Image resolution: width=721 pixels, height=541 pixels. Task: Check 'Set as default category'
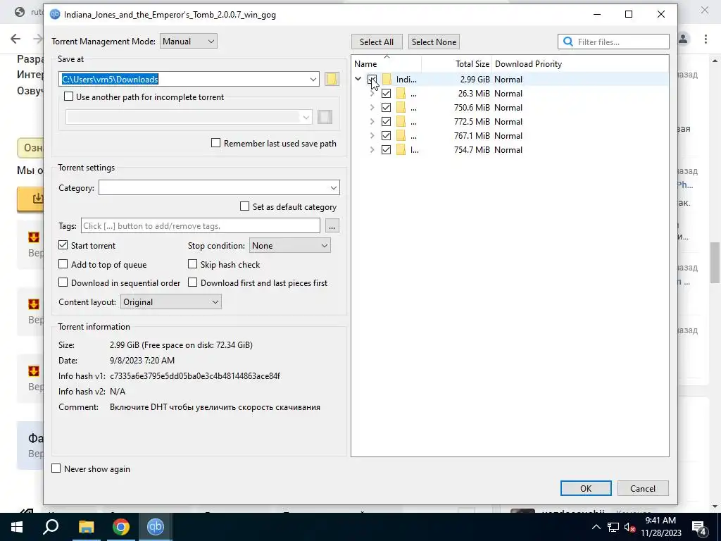coord(244,206)
